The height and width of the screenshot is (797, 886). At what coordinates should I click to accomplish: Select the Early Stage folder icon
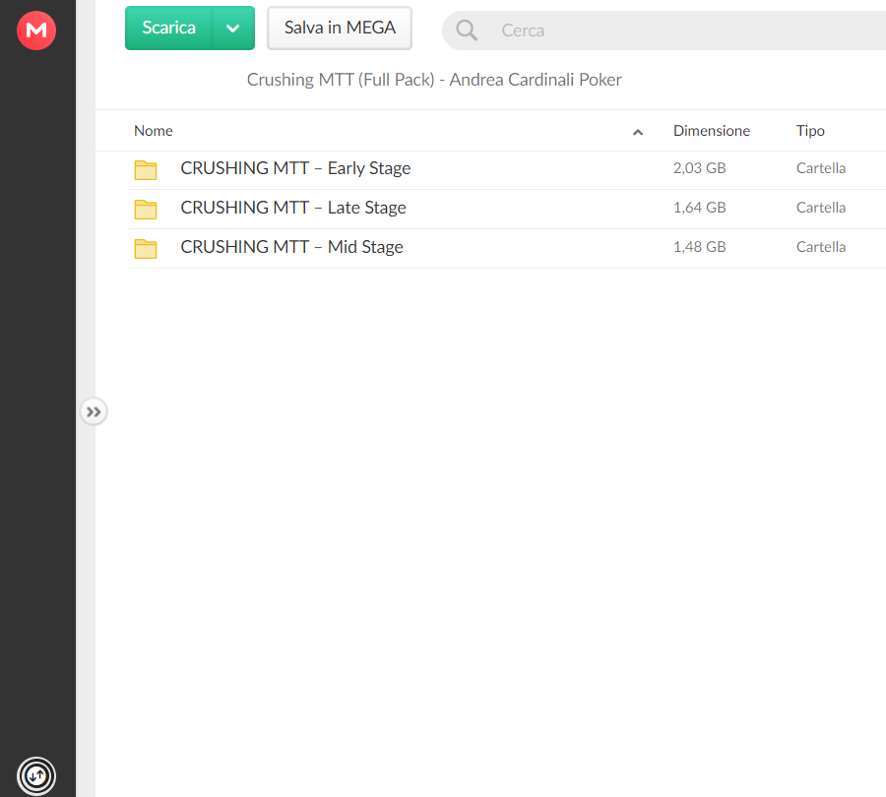(146, 169)
